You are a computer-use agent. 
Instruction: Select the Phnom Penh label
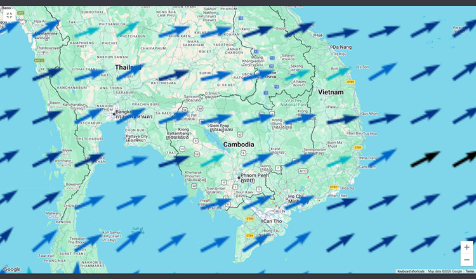[255, 176]
